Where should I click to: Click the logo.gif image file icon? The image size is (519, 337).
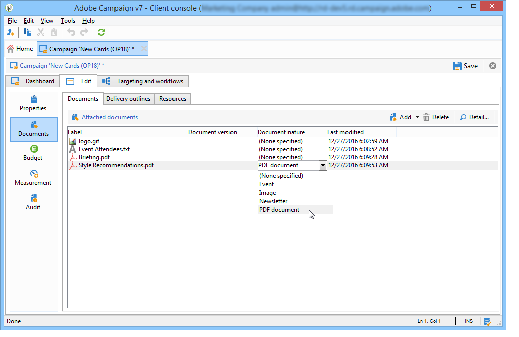73,141
